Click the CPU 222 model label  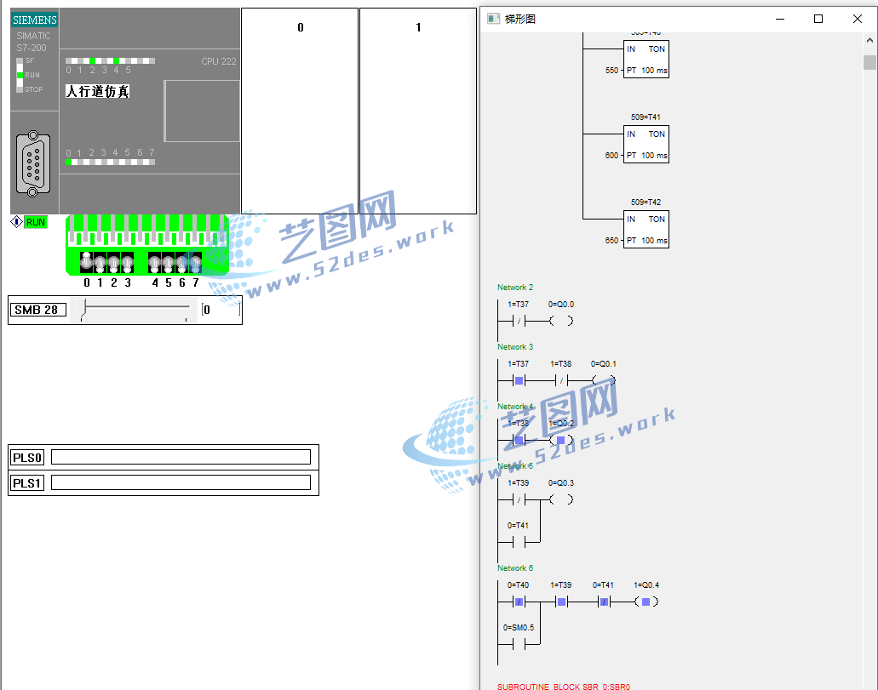coord(218,61)
